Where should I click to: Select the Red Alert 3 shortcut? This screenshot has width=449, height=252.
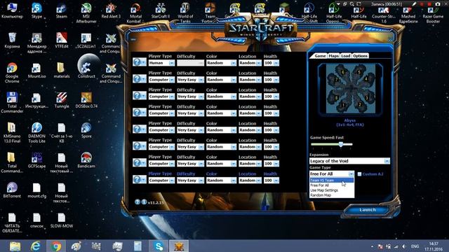click(111, 11)
